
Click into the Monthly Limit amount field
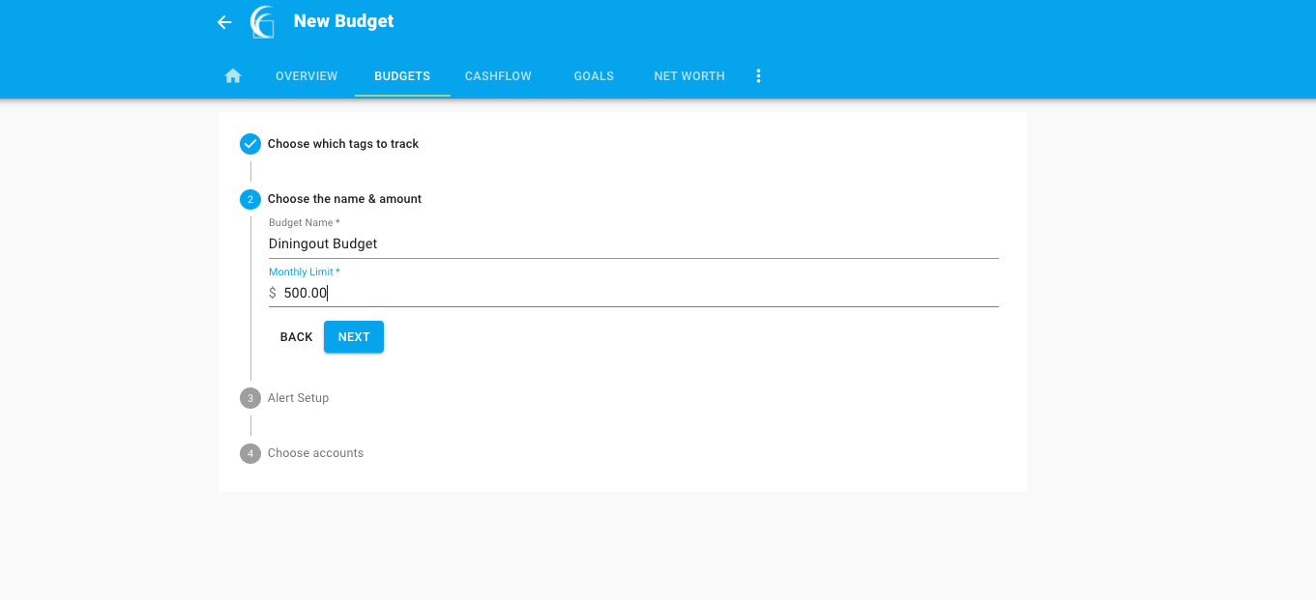(x=638, y=293)
